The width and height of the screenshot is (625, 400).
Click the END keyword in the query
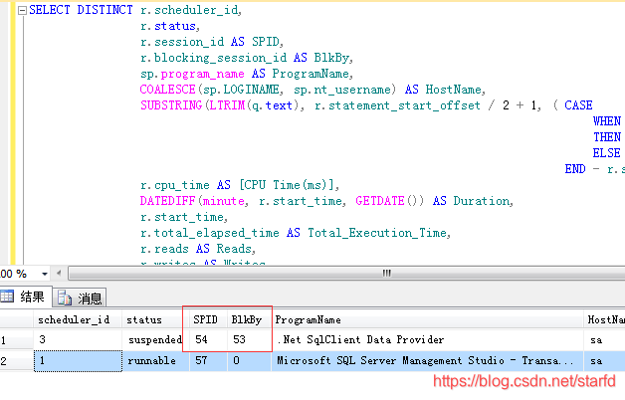[x=575, y=169]
